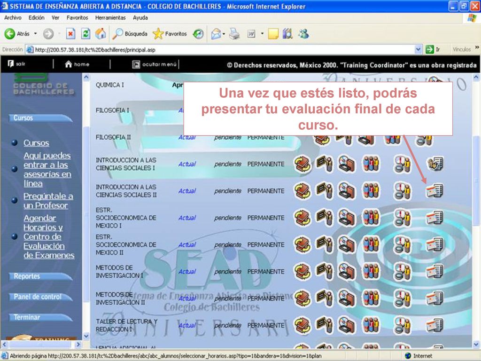Click pendiente in the Introduccion Ciencias Sociales II row

228,191
